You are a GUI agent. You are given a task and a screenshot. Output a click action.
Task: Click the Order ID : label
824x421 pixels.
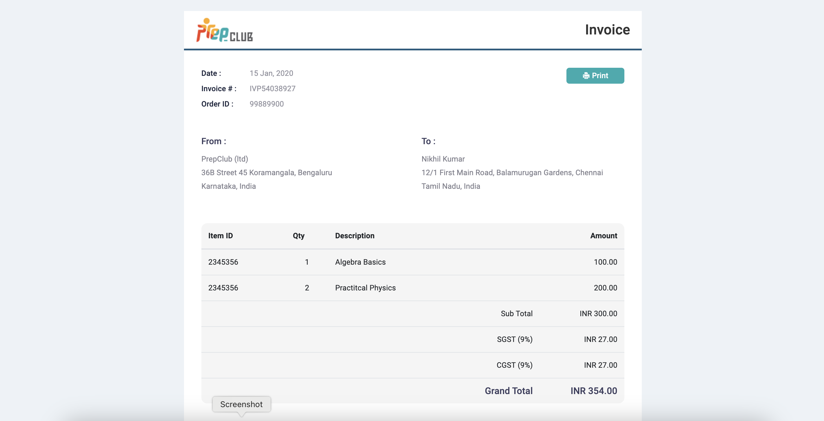coord(217,104)
